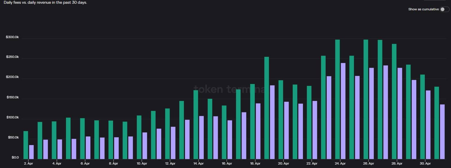Click the $200.0k axis label

pos(12,77)
